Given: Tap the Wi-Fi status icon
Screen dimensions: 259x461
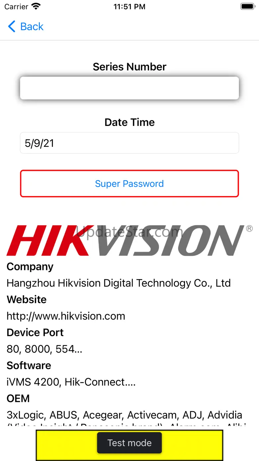Looking at the screenshot, I should [x=36, y=7].
